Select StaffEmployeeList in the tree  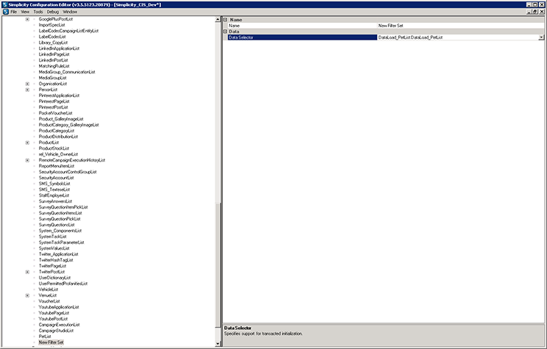pos(54,195)
